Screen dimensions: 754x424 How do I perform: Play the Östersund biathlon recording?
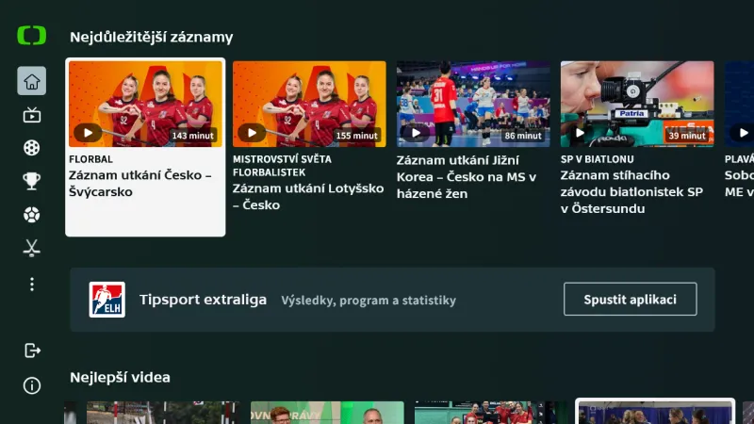580,133
